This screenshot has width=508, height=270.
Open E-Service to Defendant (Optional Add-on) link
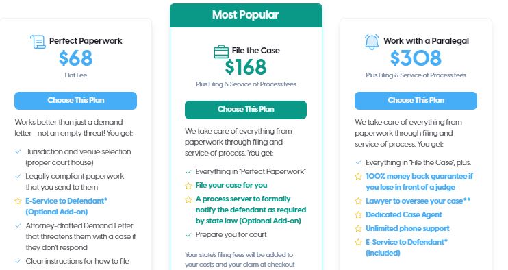click(66, 206)
